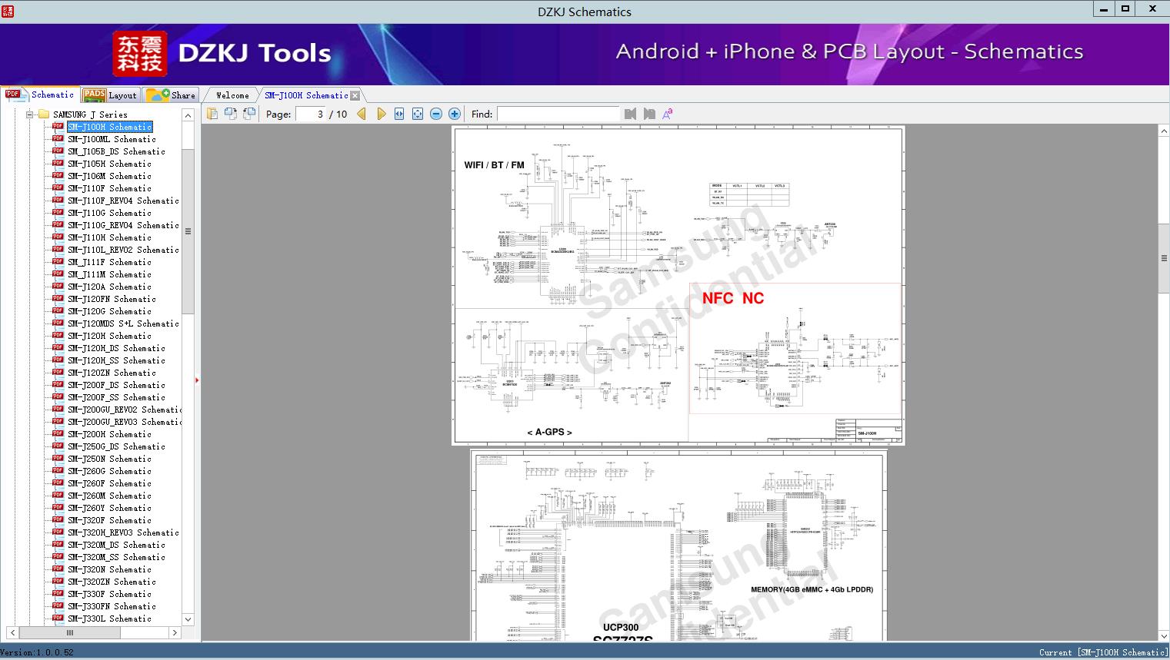Collapse the SAMSUNG J Series folder
The image size is (1170, 660).
30,114
